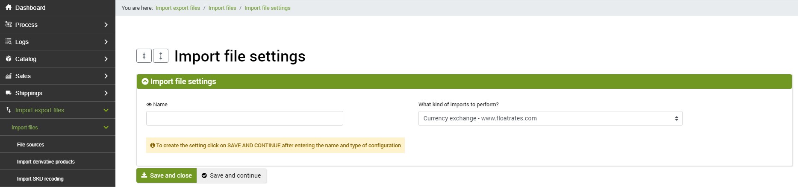Image resolution: width=798 pixels, height=187 pixels.
Task: Click the Sales chart icon
Action: 9,76
